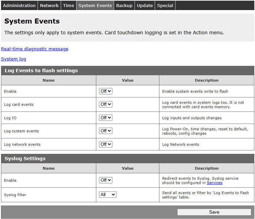Follow the Services link in Syslog description
This screenshot has width=255, height=219.
214,183
